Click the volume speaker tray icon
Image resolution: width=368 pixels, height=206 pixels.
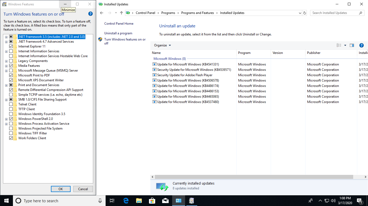tap(333, 201)
